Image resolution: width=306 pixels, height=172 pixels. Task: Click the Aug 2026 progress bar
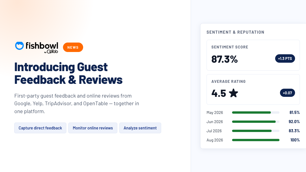(x=256, y=140)
